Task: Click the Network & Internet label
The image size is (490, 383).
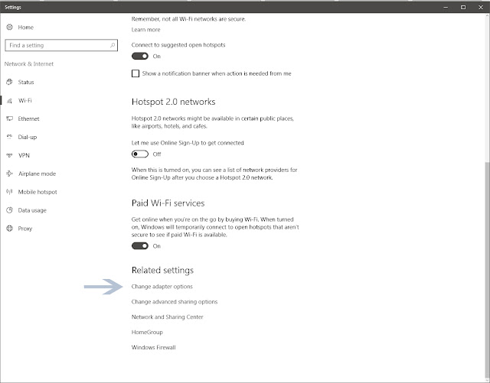Action: point(29,64)
